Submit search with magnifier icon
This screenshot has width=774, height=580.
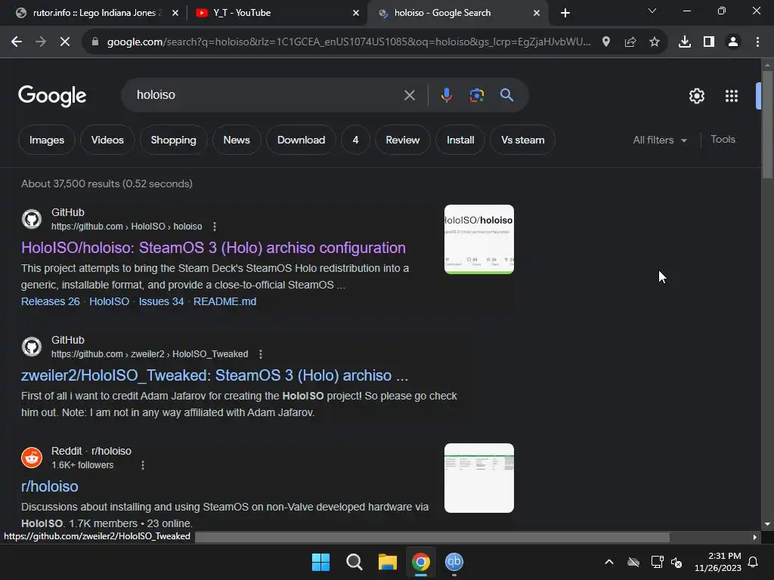[x=507, y=94]
